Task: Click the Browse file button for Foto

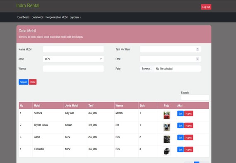Action: pos(147,69)
